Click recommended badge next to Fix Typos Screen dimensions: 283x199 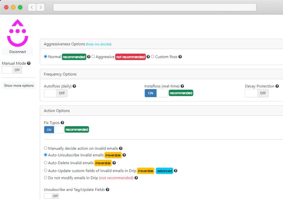pos(77,130)
